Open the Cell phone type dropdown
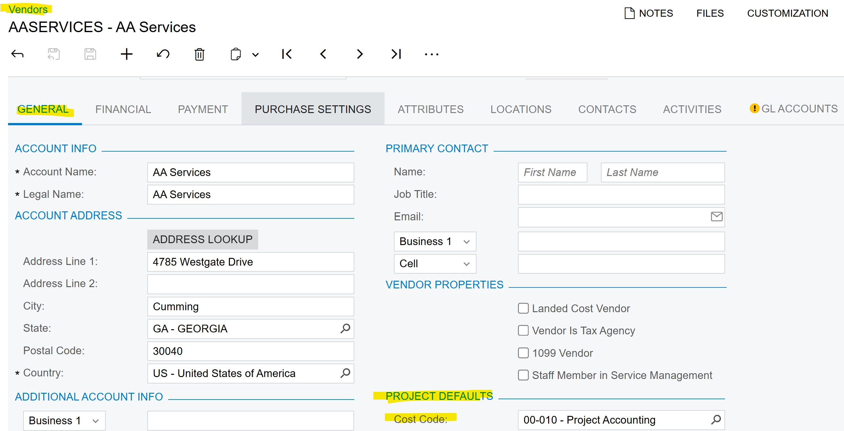This screenshot has width=844, height=431. [x=434, y=264]
